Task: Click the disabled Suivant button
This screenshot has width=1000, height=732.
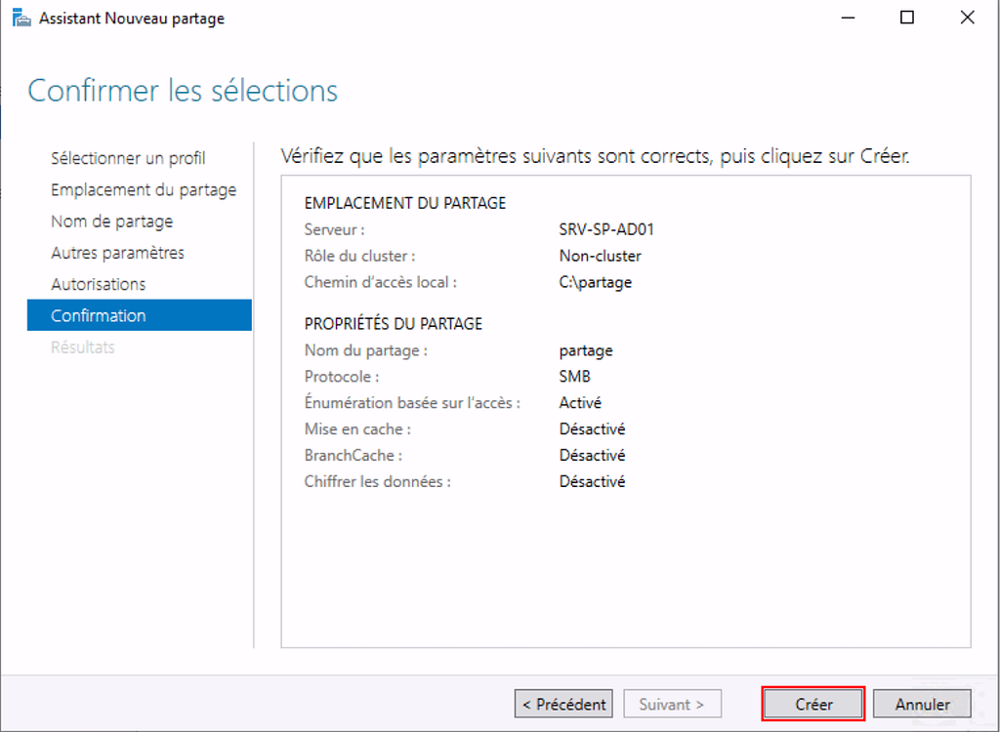Action: pyautogui.click(x=671, y=704)
